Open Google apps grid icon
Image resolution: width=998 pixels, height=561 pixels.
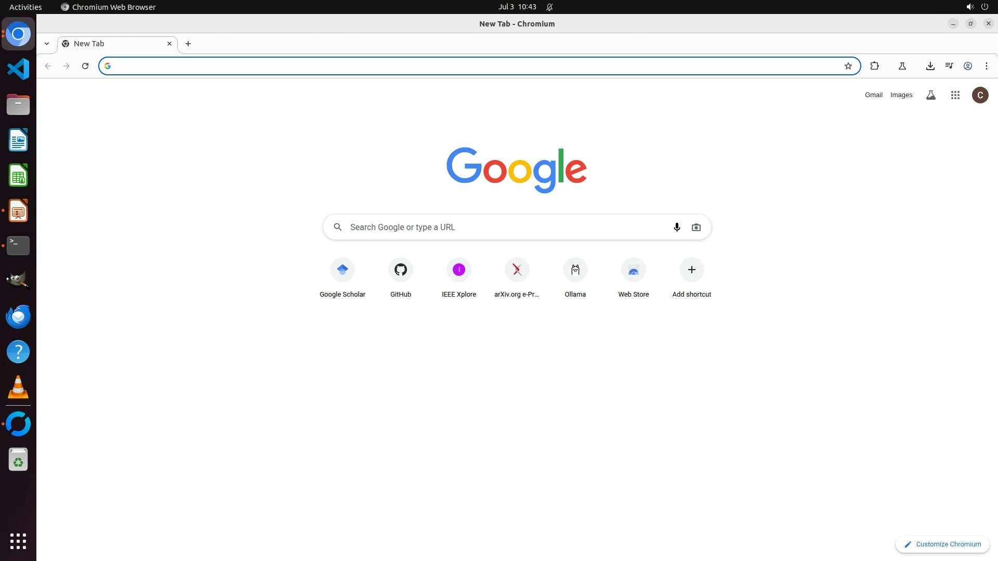click(x=955, y=95)
